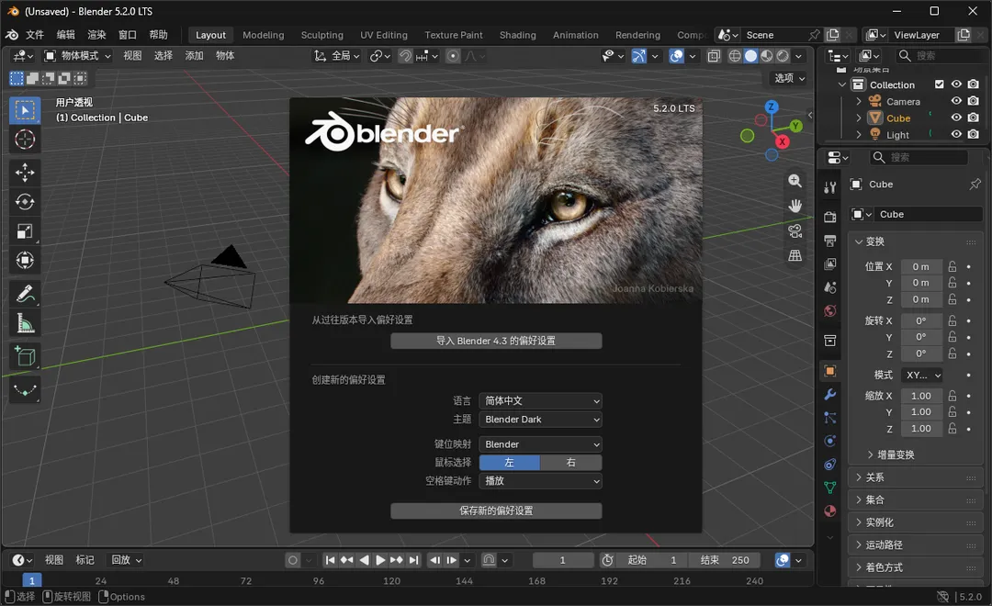Expand the 关系 panel
Viewport: 992px width, 606px height.
[914, 477]
